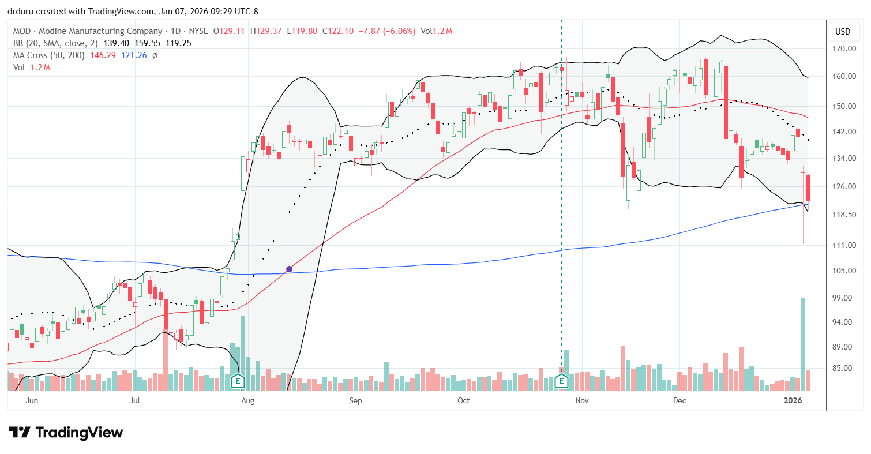871x454 pixels.
Task: Click the October earnings E marker
Action: (561, 381)
